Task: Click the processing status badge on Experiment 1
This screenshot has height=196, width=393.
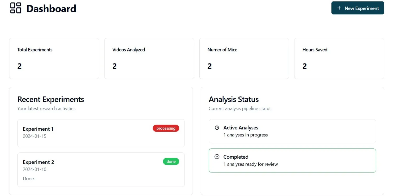Action: pyautogui.click(x=166, y=128)
